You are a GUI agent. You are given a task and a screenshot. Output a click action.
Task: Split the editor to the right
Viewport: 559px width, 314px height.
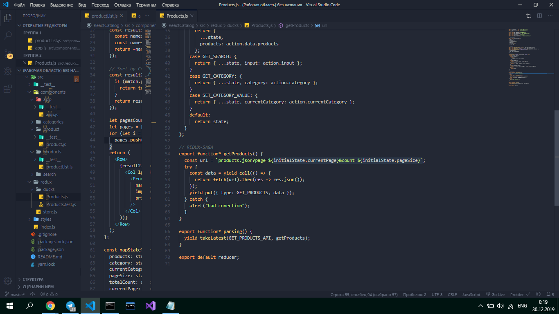click(x=539, y=16)
